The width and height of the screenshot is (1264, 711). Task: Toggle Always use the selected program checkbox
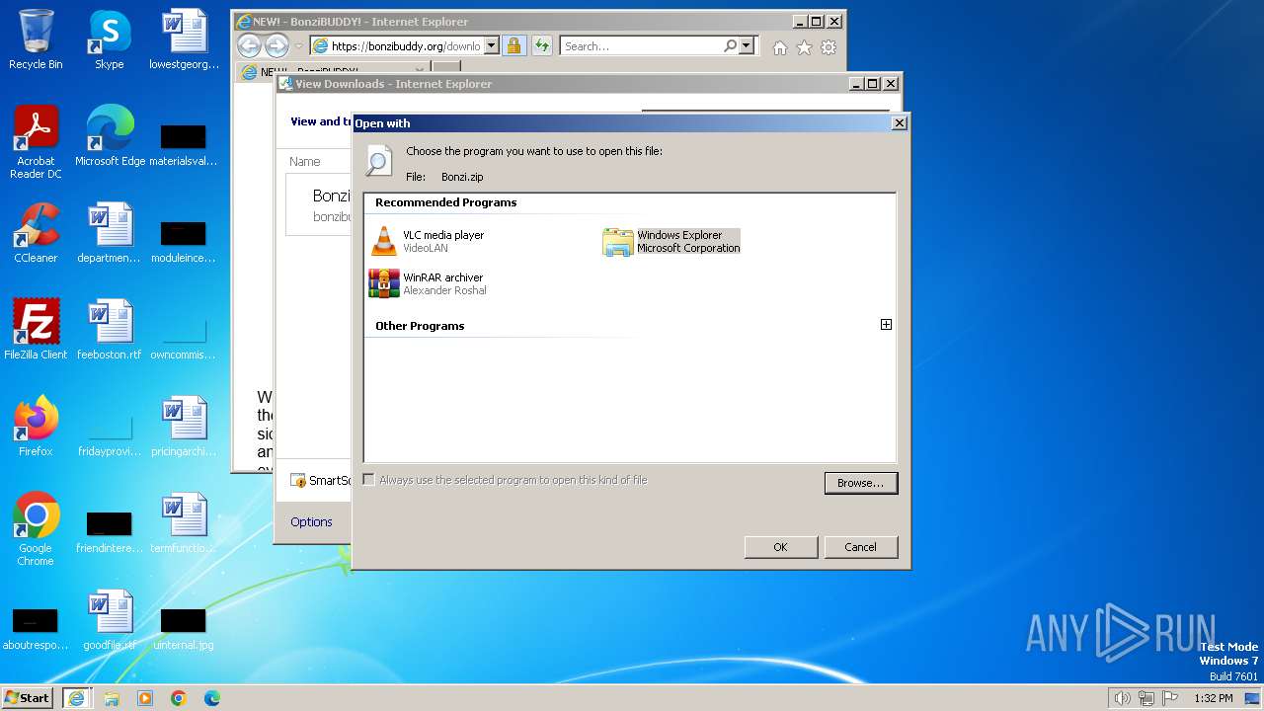coord(369,480)
